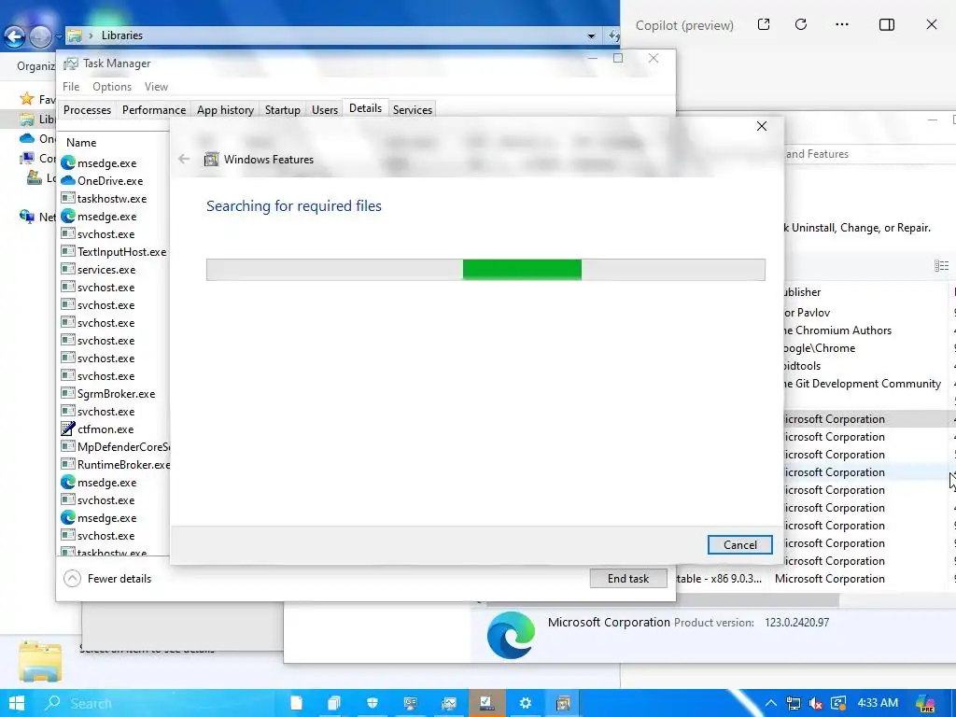The height and width of the screenshot is (717, 956).
Task: Select the Details tab in Task Manager
Action: 365,108
